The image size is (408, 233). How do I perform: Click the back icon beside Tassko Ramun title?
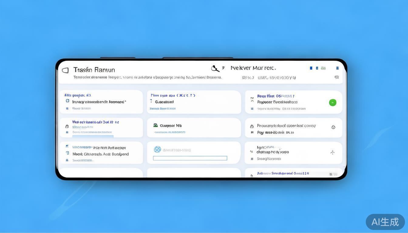[x=65, y=70]
